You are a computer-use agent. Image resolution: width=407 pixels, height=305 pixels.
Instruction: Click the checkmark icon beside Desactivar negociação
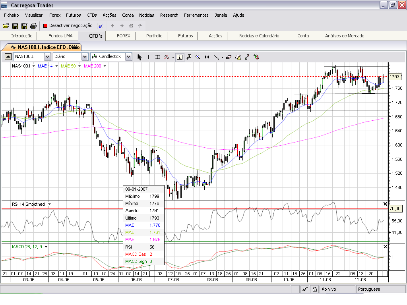[x=101, y=26]
